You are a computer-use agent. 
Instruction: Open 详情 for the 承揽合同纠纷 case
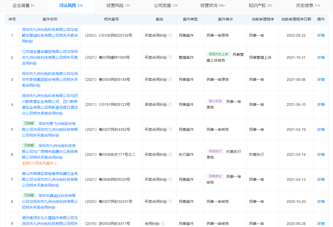(321, 104)
